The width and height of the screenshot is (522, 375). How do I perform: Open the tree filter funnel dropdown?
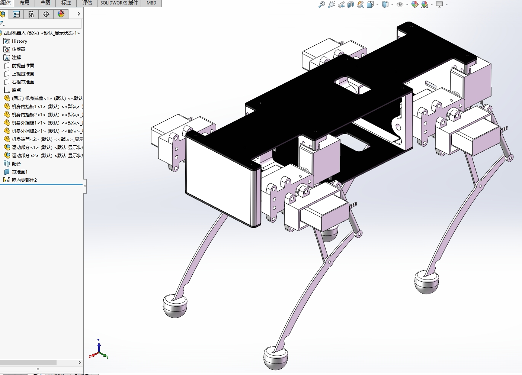tap(2, 24)
